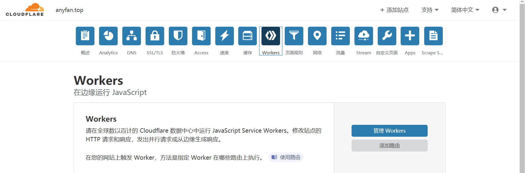Open the 页面规则 page rules funnel icon
The height and width of the screenshot is (173, 525).
(x=294, y=36)
